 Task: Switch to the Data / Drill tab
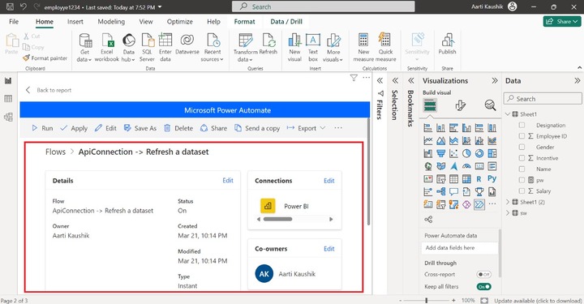(x=286, y=22)
